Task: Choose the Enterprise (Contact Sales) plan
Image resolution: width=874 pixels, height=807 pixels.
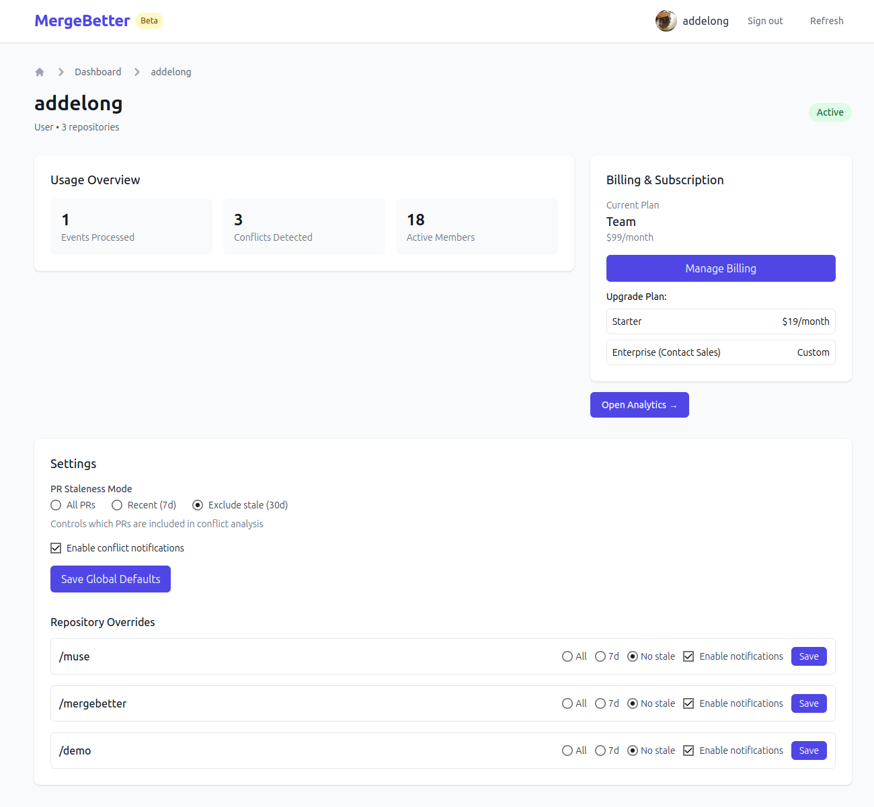Action: [721, 352]
